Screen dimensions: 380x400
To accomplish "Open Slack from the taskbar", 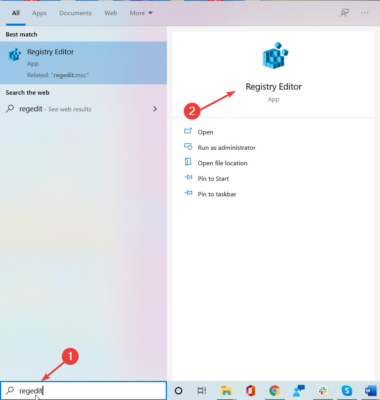I will point(323,391).
